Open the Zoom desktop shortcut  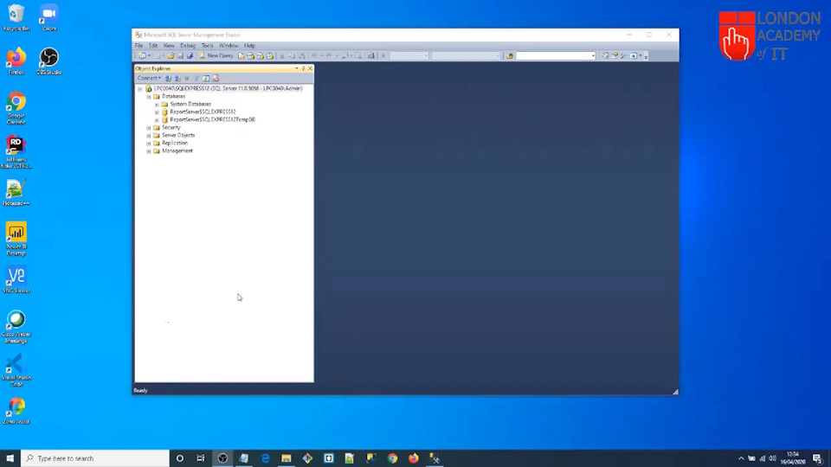[x=48, y=18]
